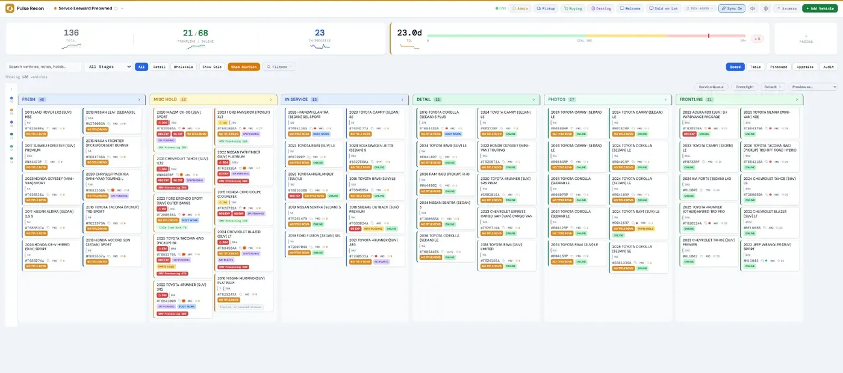Click the blue Fresh stage dot in left rail
The height and width of the screenshot is (373, 843).
tap(11, 99)
